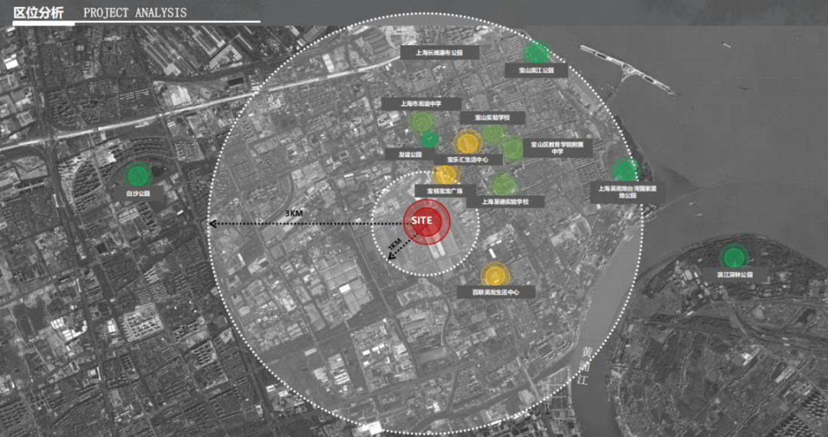Screen dimensions: 828x437
Task: Click the 3KM radius distance label
Action: [293, 212]
